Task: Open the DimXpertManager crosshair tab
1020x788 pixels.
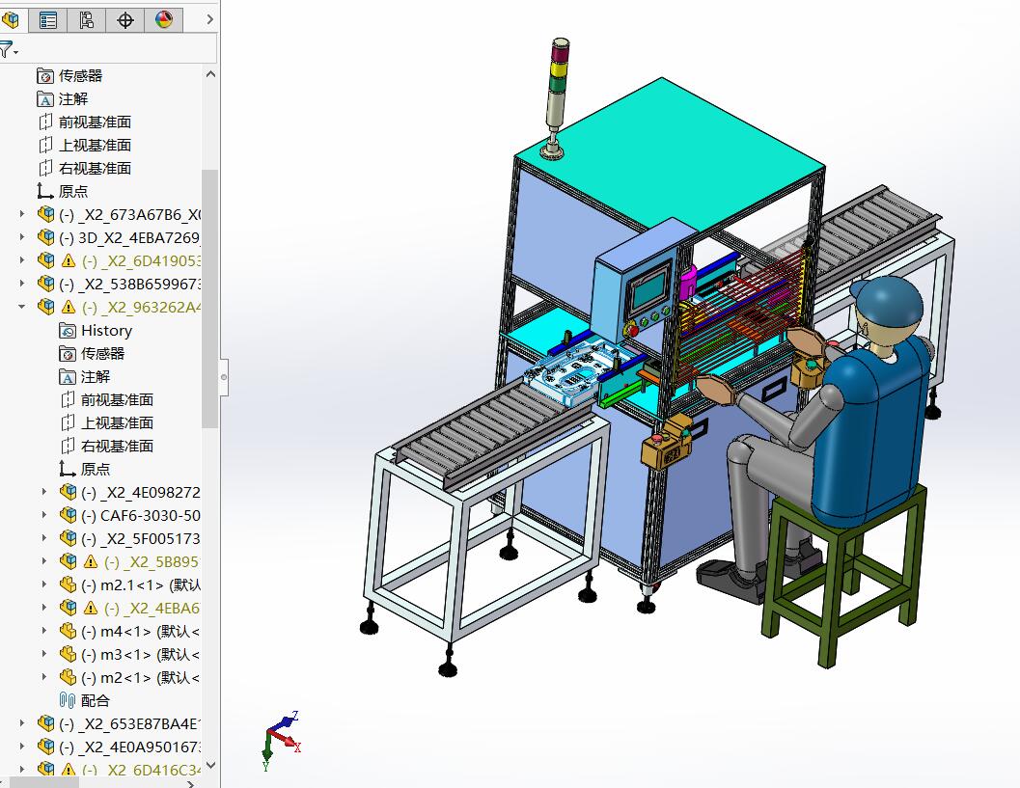Action: pyautogui.click(x=124, y=19)
